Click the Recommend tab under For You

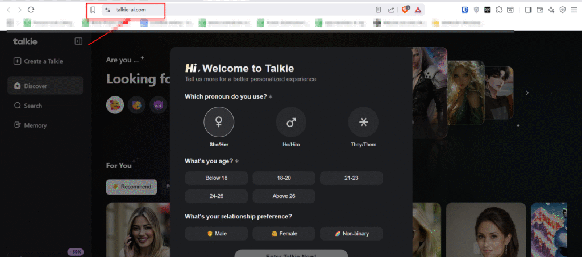132,187
